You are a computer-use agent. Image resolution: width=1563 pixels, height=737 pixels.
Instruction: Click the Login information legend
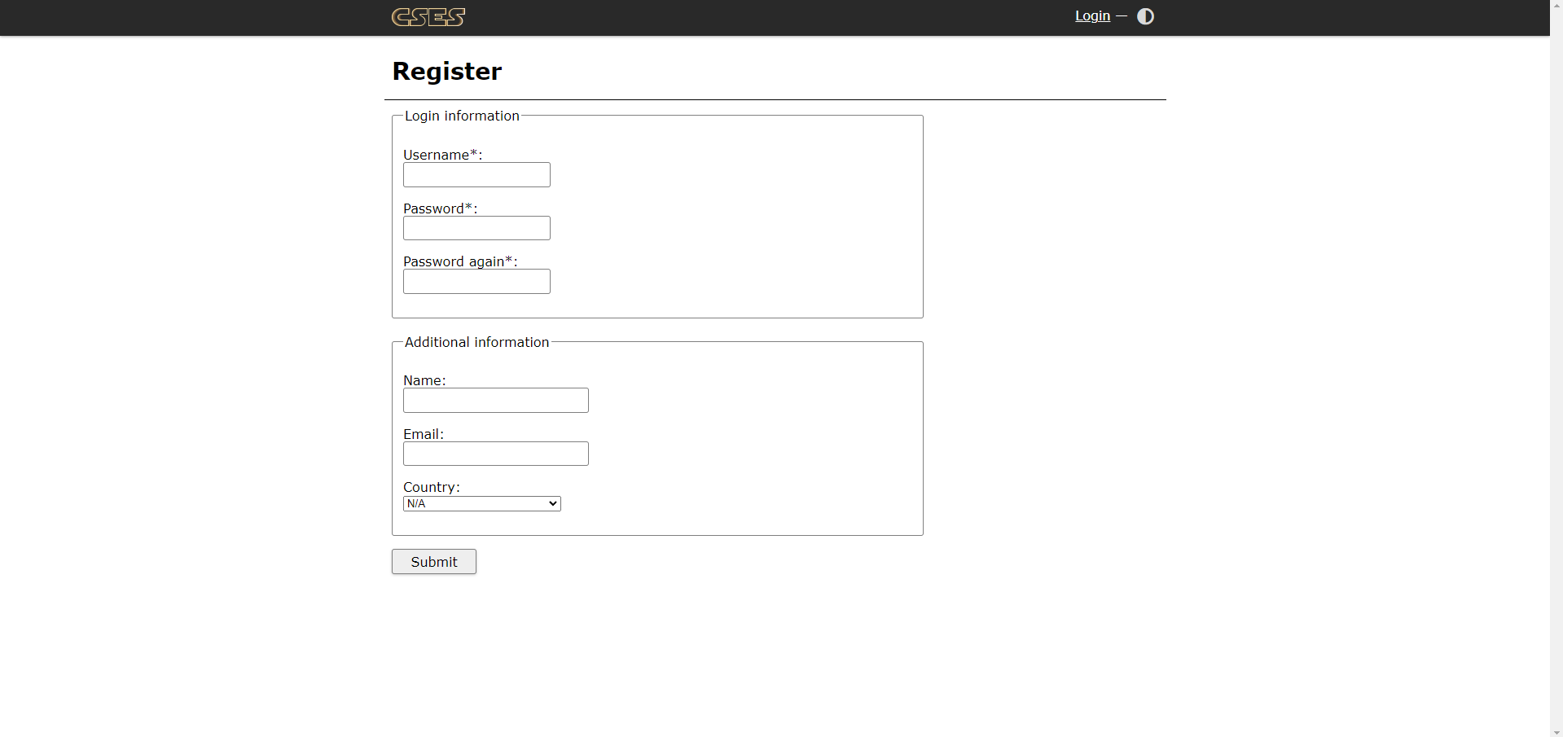[x=462, y=116]
